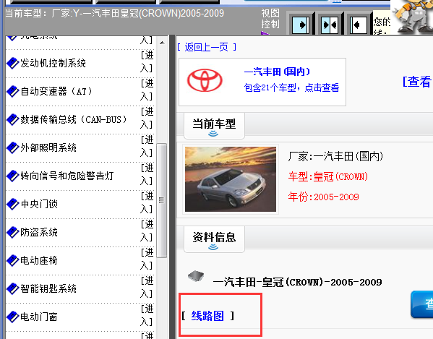Click [进入] next to 数据传输总线
This screenshot has width=433, height=339.
(147, 118)
